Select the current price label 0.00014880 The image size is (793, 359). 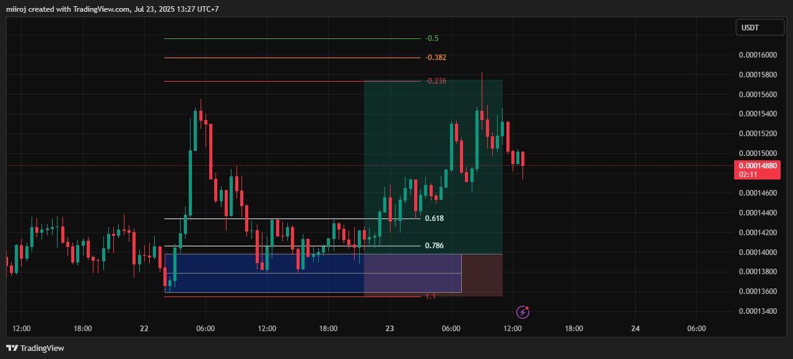[758, 165]
